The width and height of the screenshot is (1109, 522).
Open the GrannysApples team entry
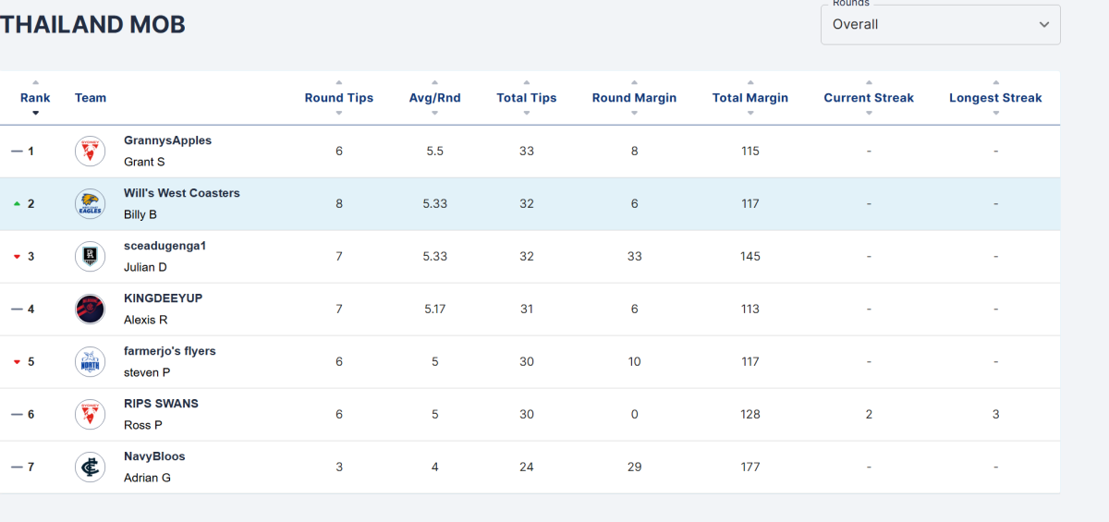167,140
